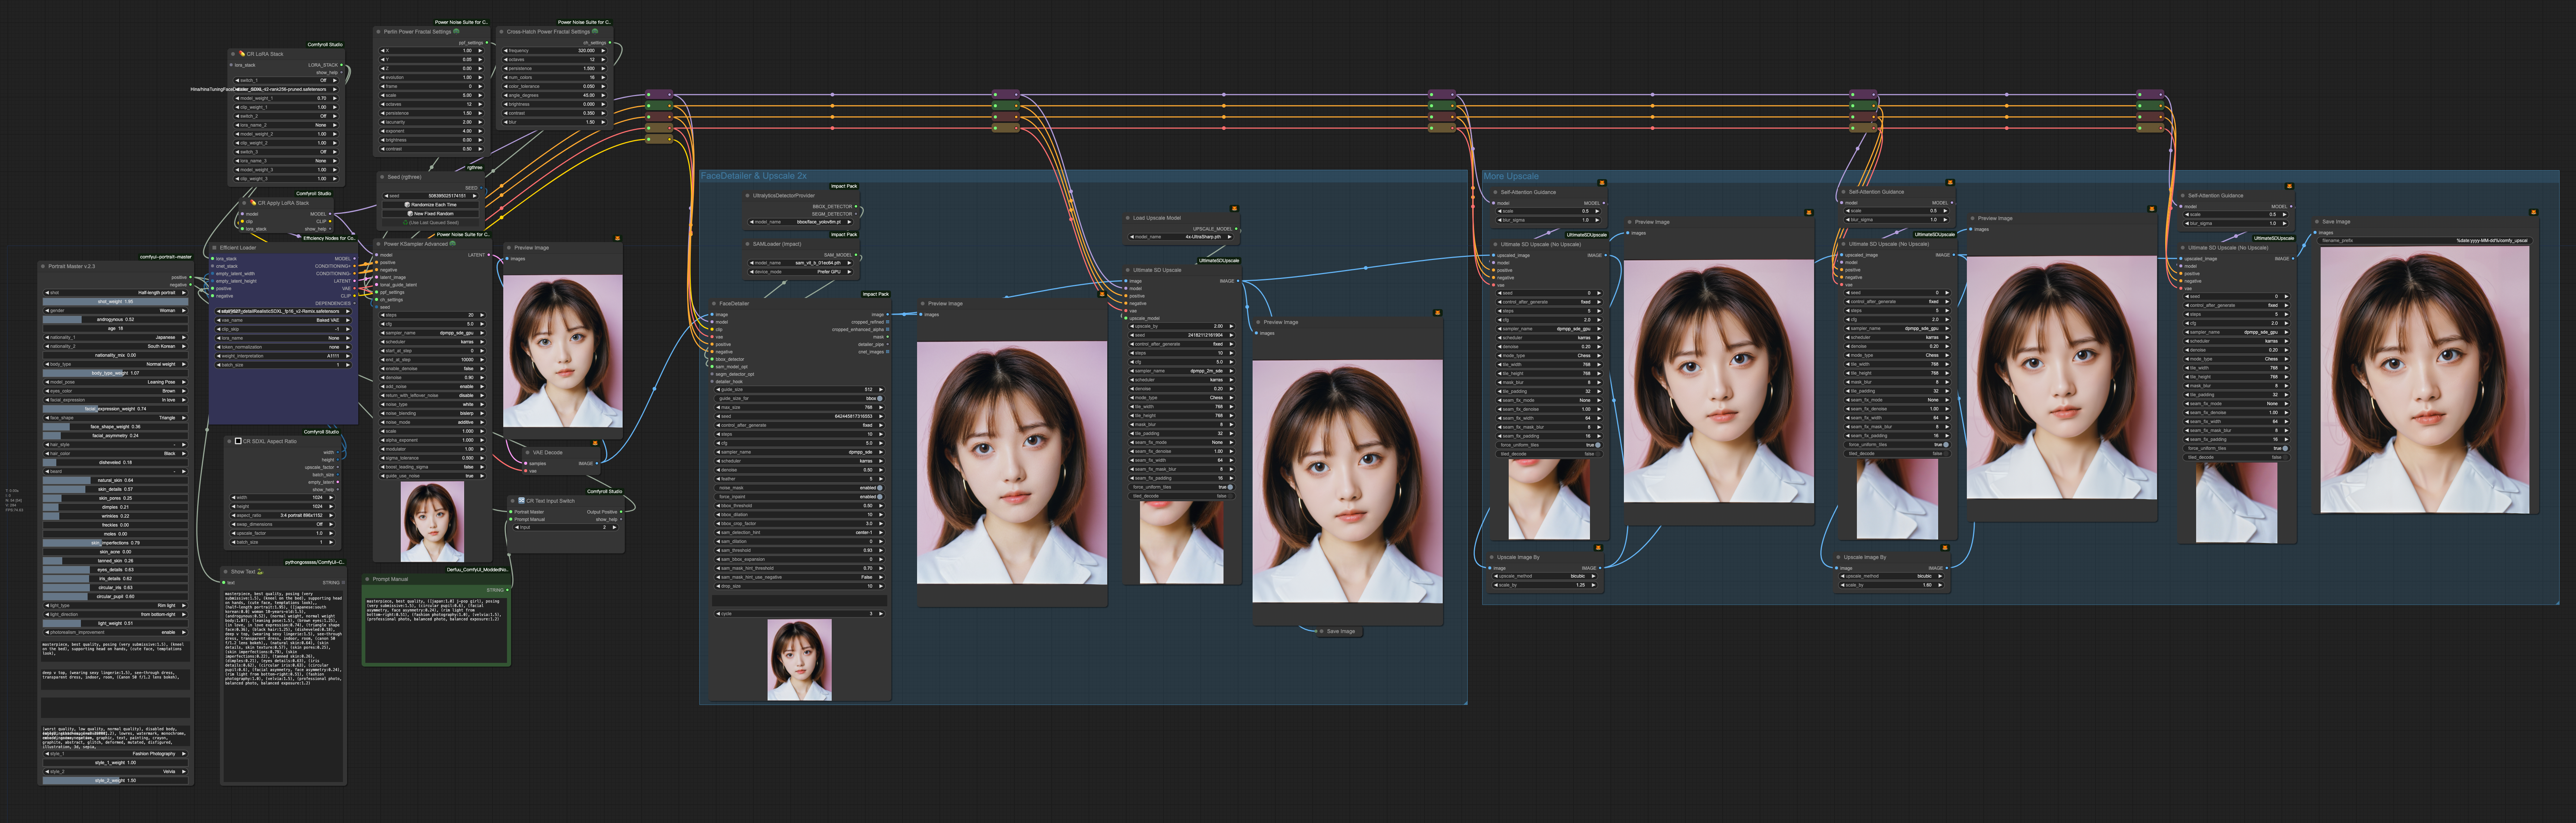Collapse the Show Text node
This screenshot has width=2576, height=823.
tap(226, 572)
